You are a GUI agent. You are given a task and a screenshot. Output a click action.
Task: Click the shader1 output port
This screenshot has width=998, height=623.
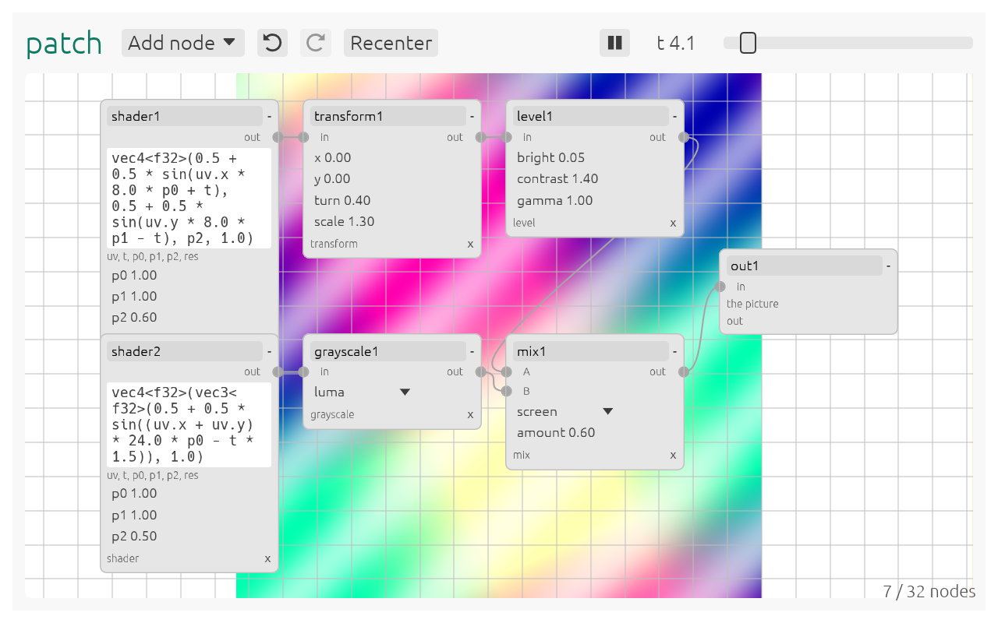click(278, 137)
